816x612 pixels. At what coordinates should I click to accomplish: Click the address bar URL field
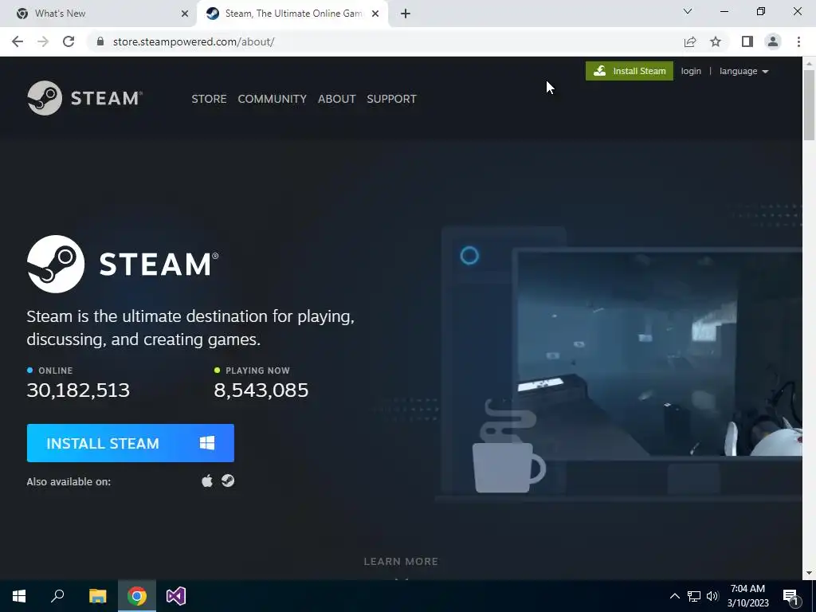click(x=385, y=41)
